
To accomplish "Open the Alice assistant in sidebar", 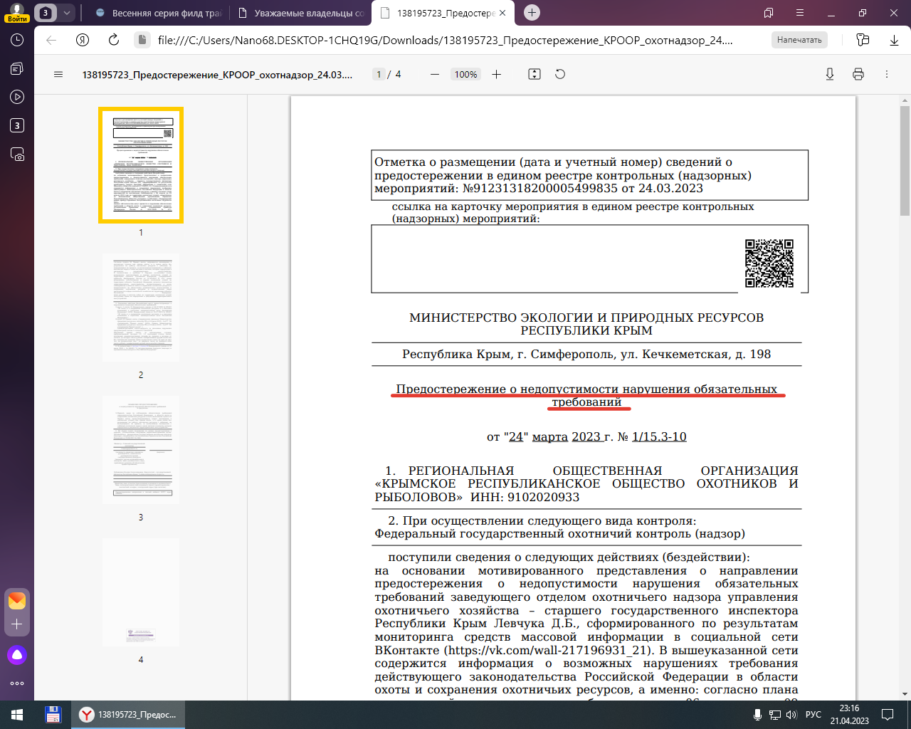I will 17,655.
